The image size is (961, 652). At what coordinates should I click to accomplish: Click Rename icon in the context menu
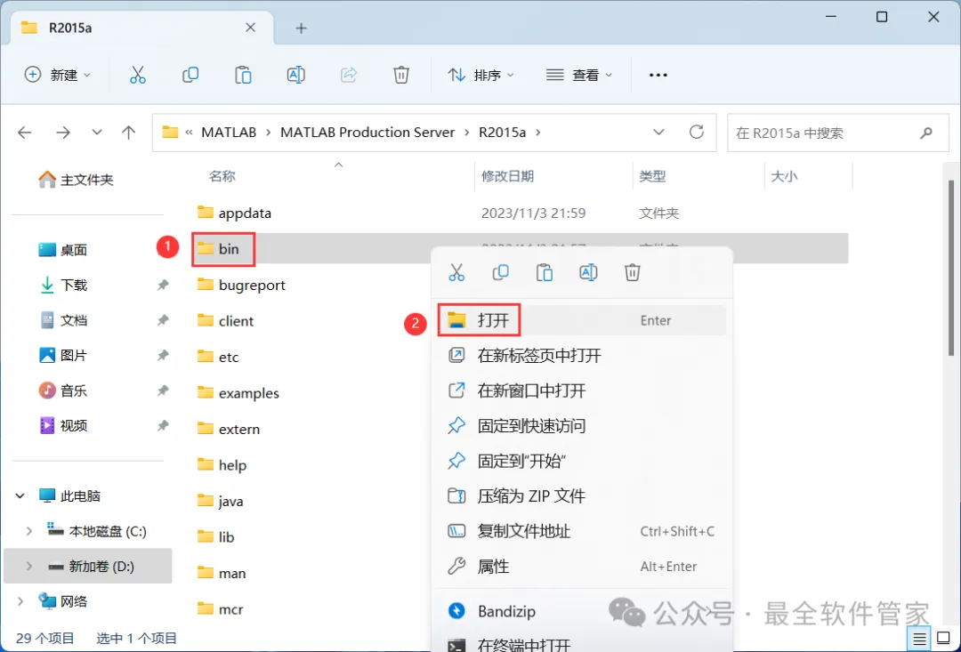588,272
